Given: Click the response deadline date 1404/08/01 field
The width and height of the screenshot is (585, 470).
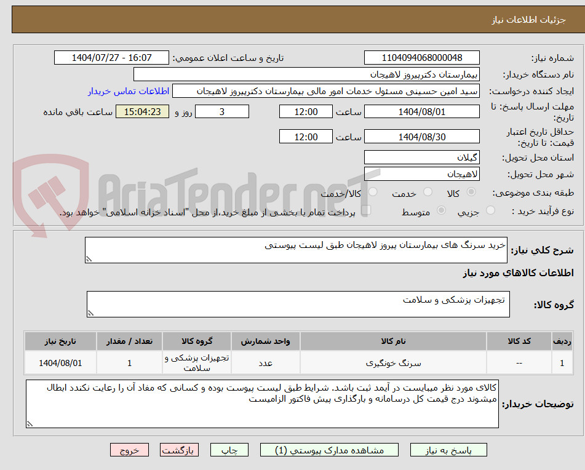Looking at the screenshot, I should coord(421,111).
